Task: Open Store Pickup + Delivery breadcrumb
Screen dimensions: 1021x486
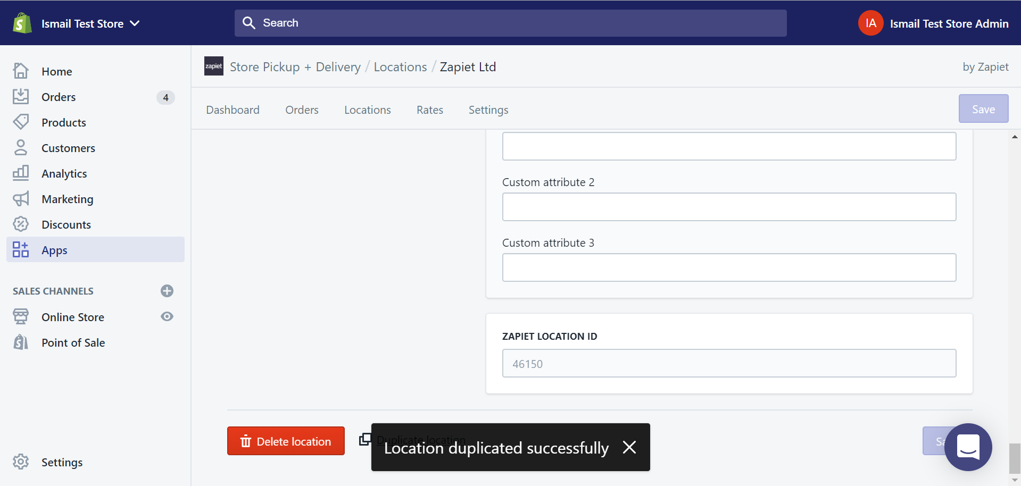Action: click(x=295, y=67)
